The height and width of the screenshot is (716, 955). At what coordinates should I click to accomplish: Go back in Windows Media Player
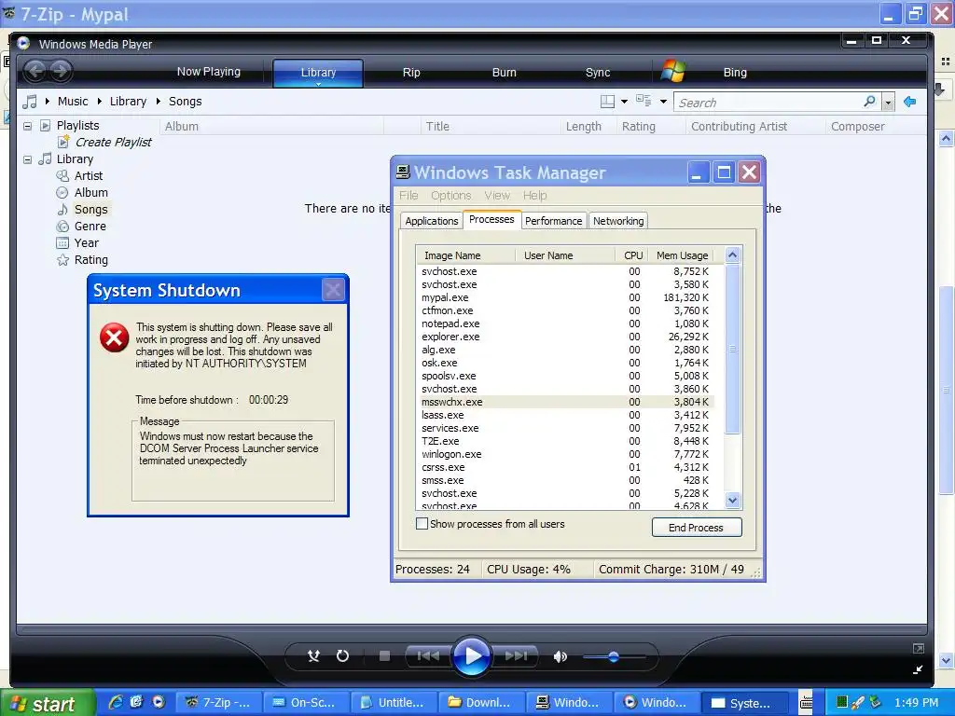point(36,71)
